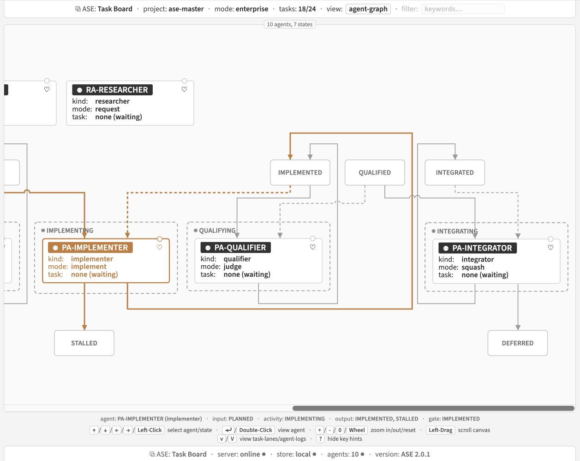Click the lowercase v key hint
Viewport: 580px width, 461px height.
coord(221,439)
